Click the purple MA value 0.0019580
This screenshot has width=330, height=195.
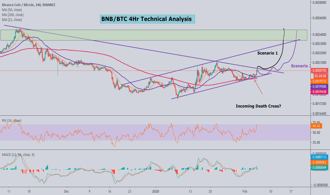[x=319, y=87]
